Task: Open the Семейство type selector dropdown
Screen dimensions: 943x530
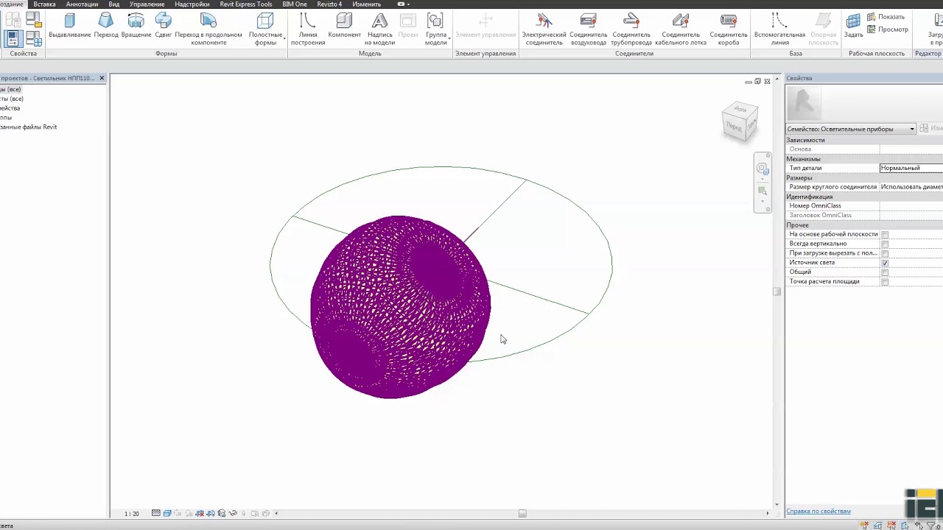Action: 851,129
